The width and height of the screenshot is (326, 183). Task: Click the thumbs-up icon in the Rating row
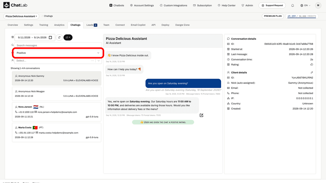click(x=312, y=65)
